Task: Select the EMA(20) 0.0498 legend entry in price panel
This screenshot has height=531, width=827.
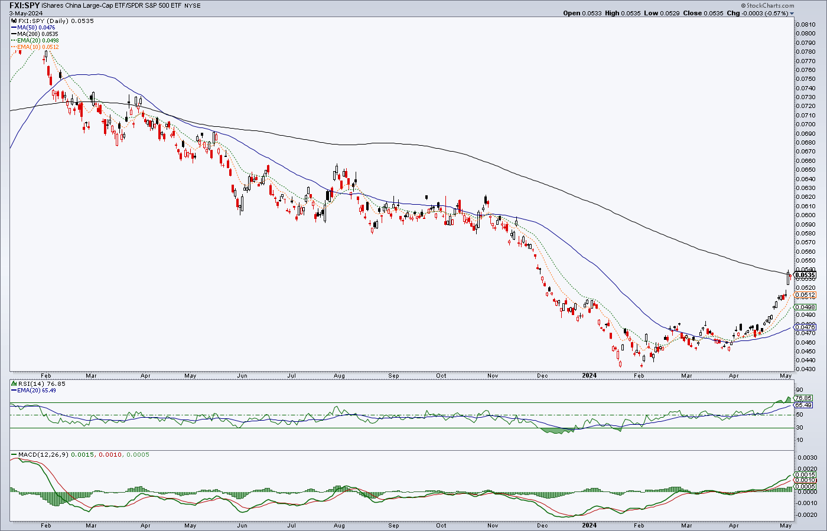Action: tap(38, 41)
